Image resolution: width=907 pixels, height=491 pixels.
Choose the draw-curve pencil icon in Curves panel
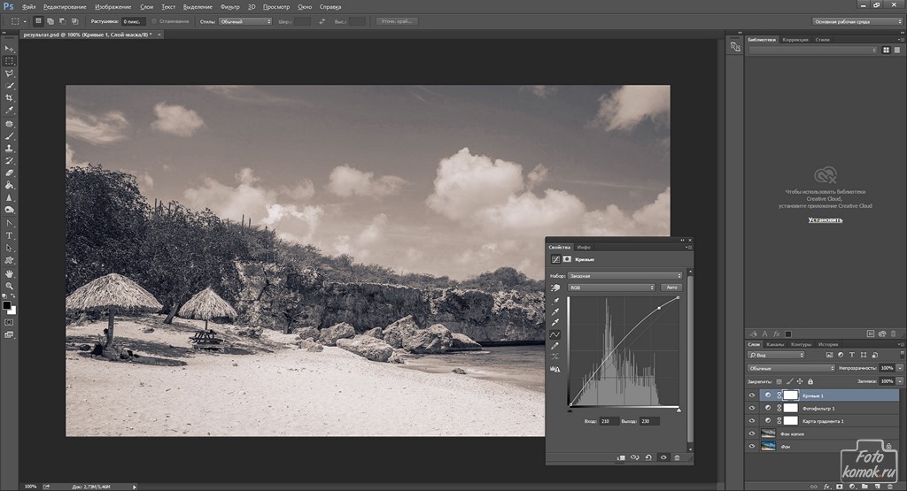coord(555,346)
